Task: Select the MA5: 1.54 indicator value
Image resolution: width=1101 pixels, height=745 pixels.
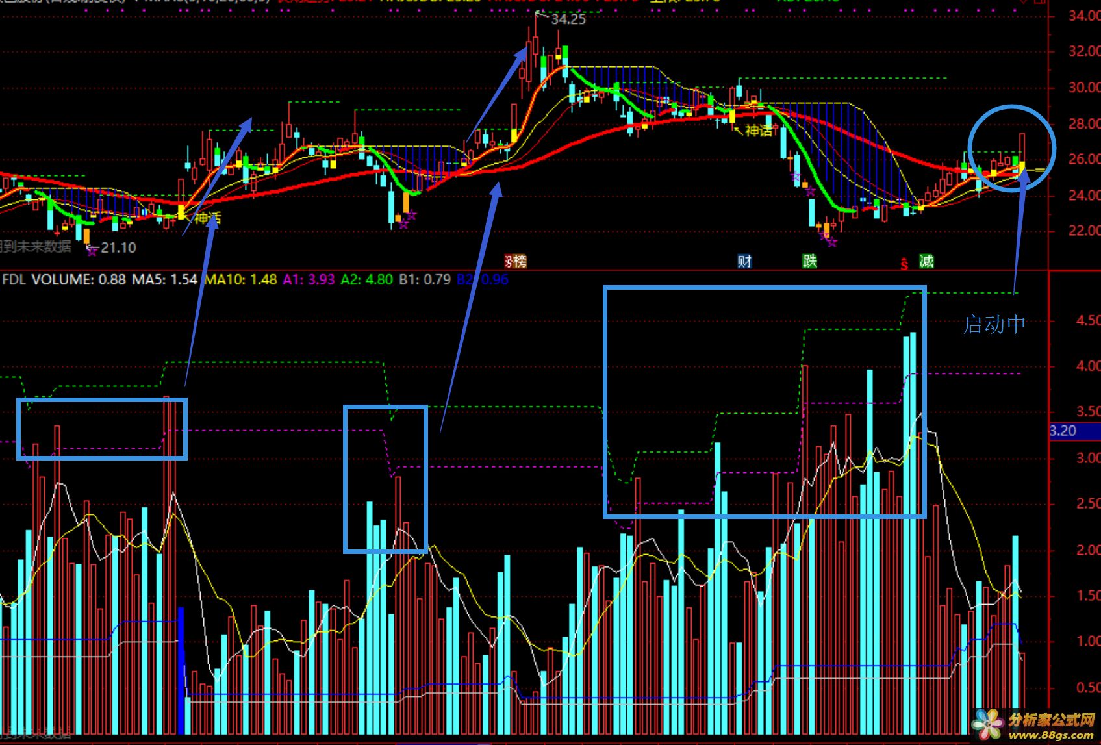Action: coord(164,279)
